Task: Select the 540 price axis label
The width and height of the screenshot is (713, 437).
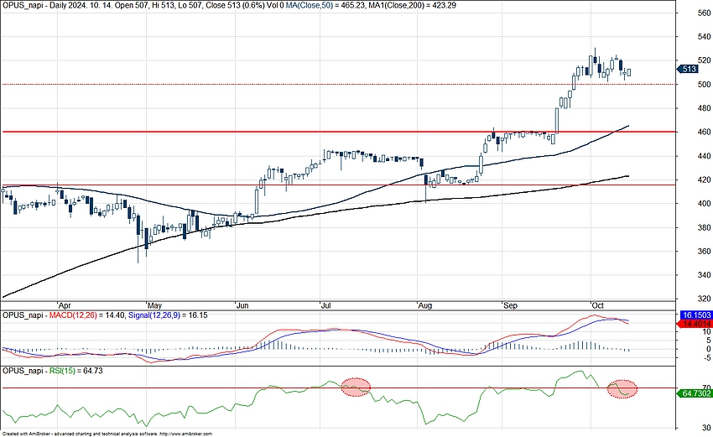Action: click(705, 36)
